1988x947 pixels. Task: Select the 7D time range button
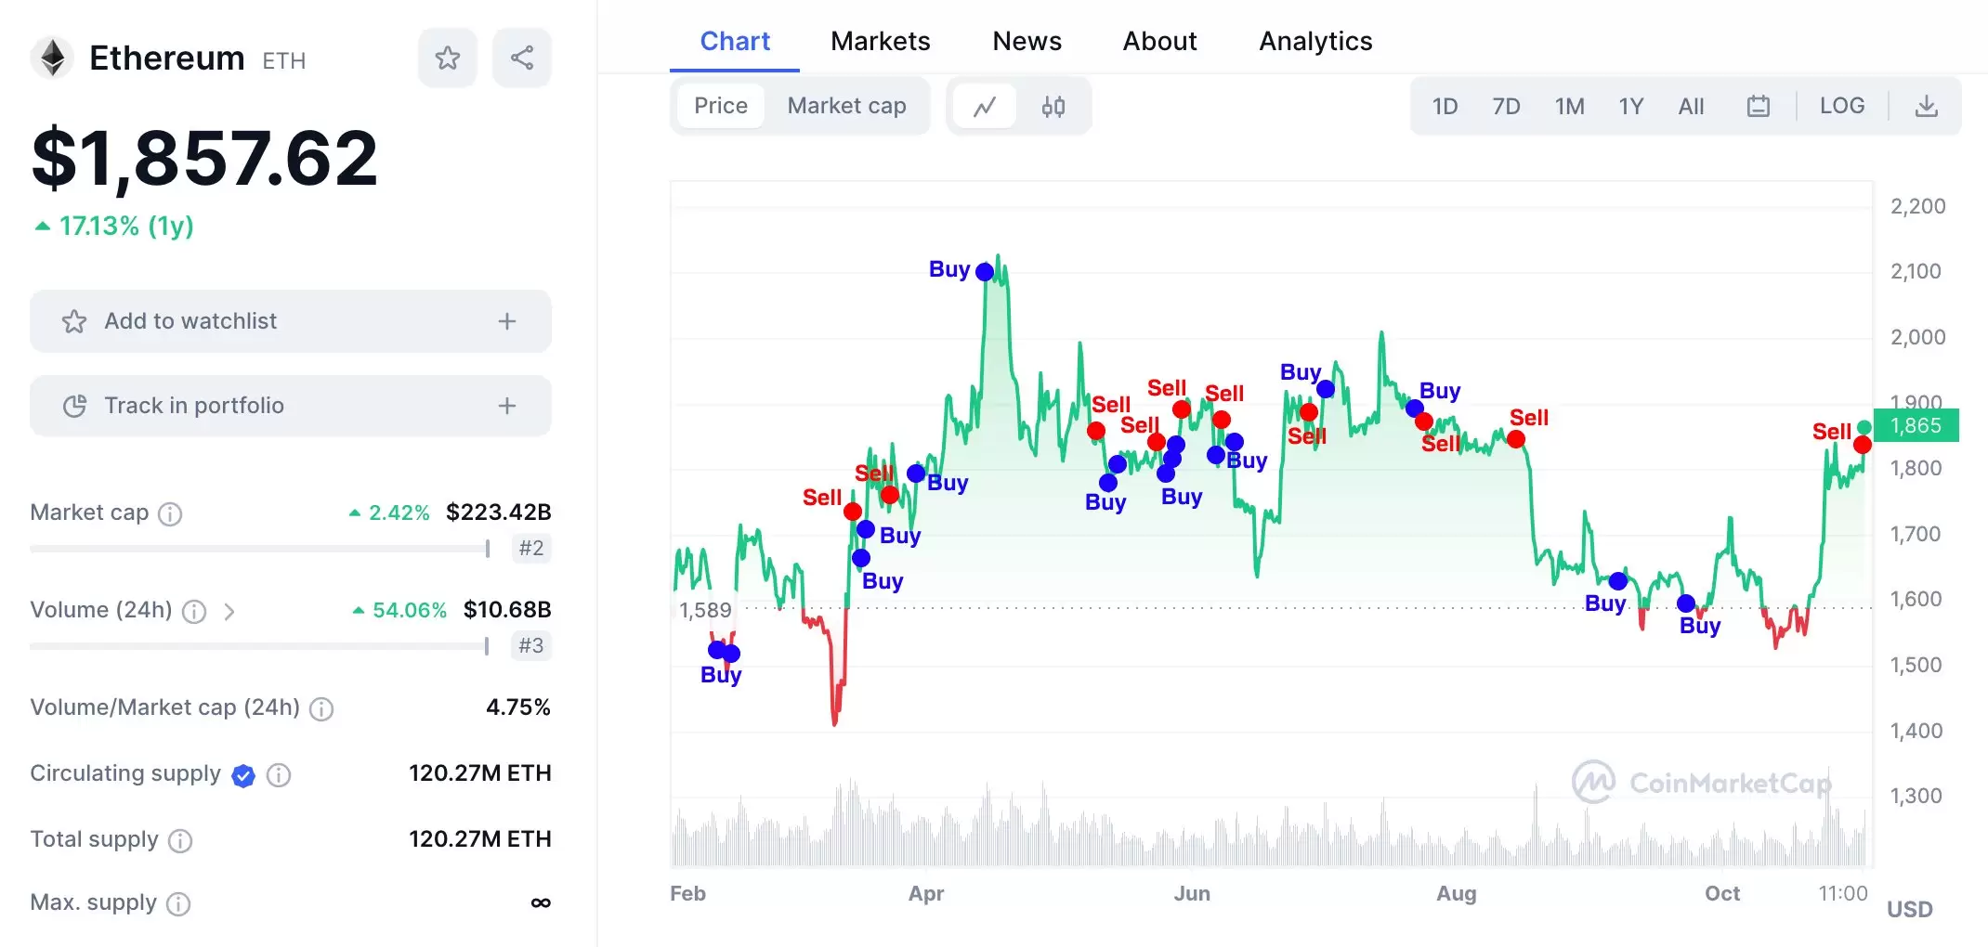[x=1506, y=107]
